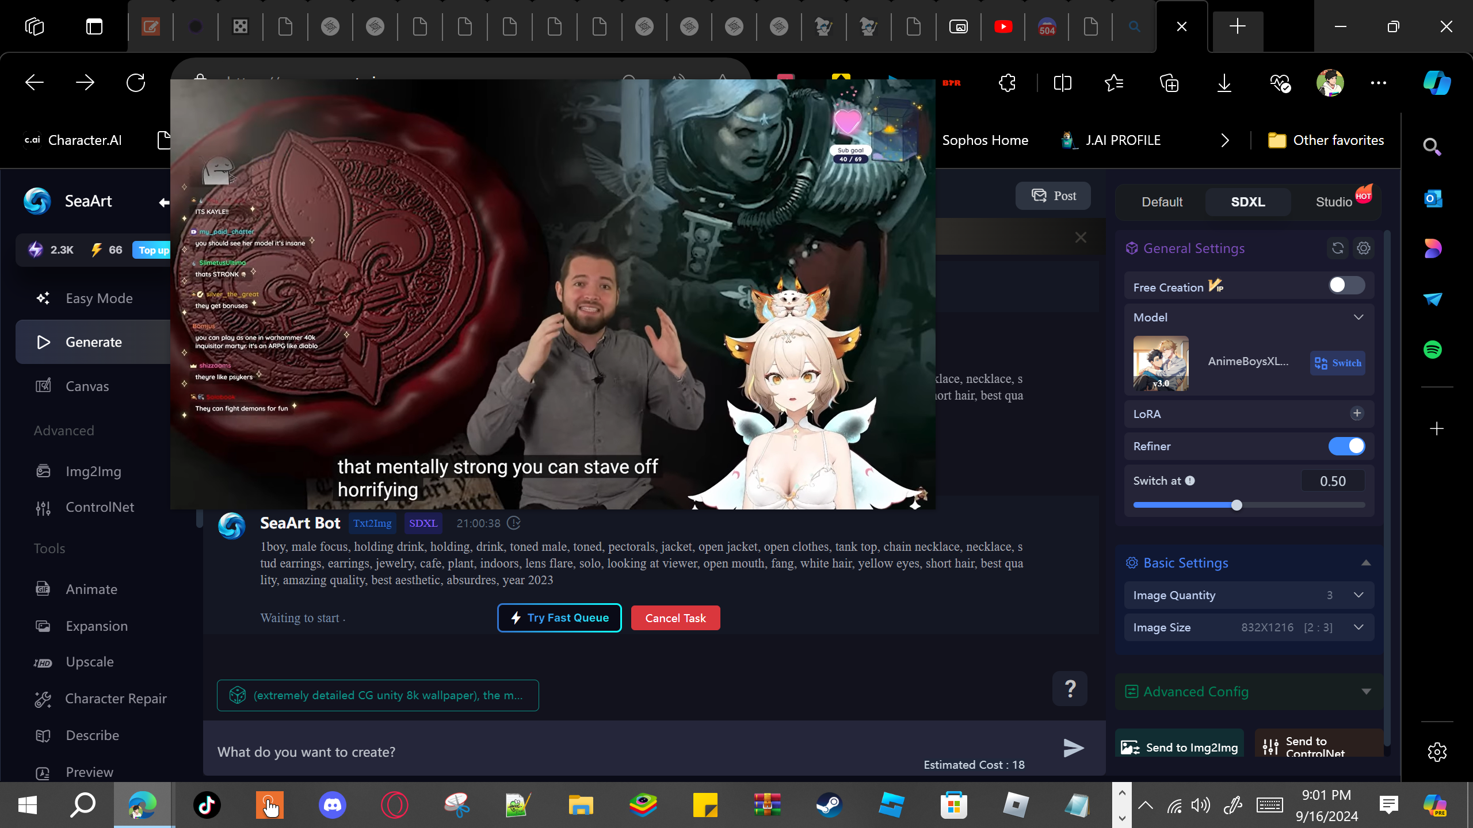Open Discord from the taskbar
This screenshot has width=1473, height=828.
pyautogui.click(x=332, y=805)
